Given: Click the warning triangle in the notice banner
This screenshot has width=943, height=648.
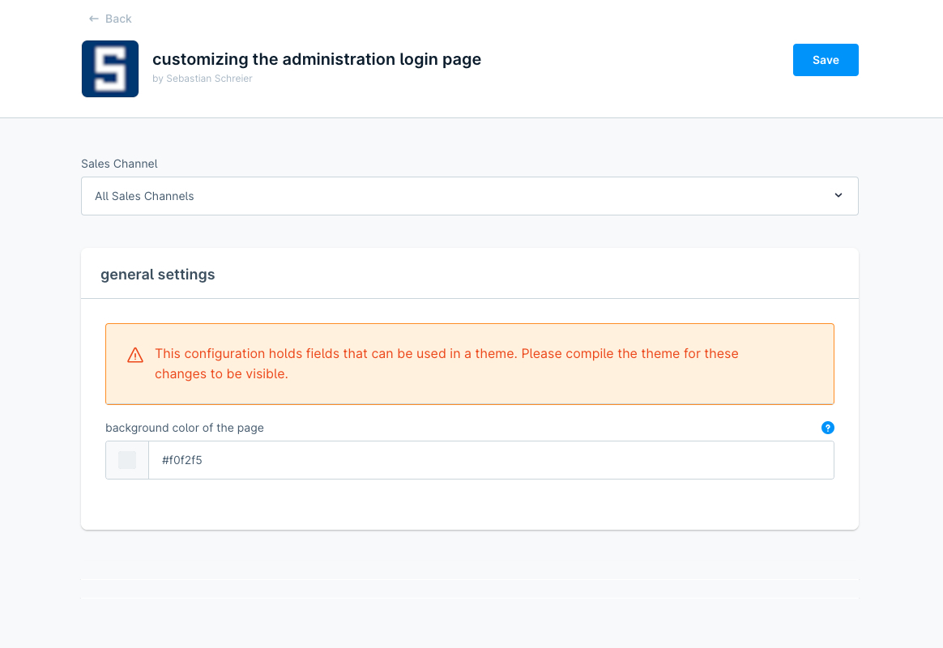Looking at the screenshot, I should 134,354.
